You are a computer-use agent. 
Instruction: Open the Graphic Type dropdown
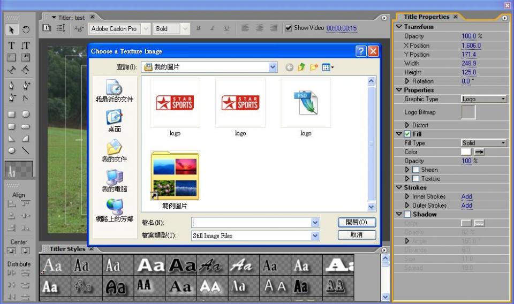point(483,99)
